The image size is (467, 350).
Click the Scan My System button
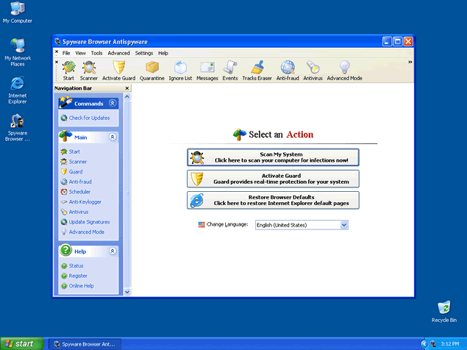(x=273, y=157)
